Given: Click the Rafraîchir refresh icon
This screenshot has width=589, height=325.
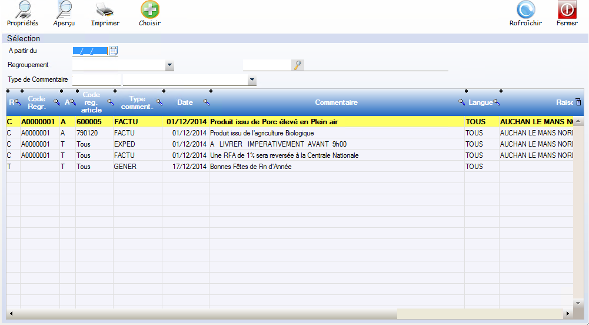Looking at the screenshot, I should pyautogui.click(x=525, y=10).
